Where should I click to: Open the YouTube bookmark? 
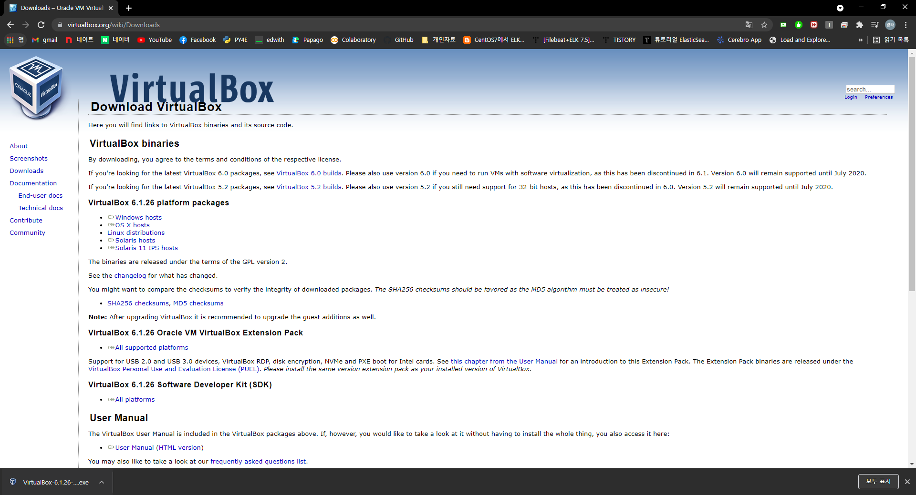point(155,40)
